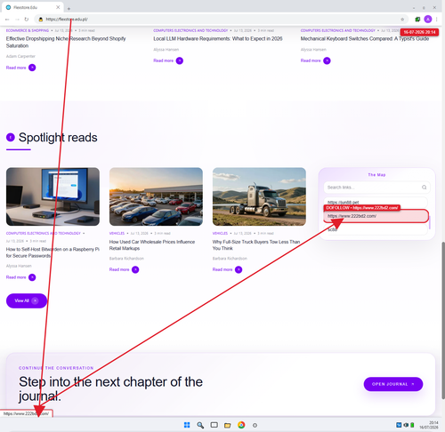The image size is (445, 432).
Task: Open the purple profile avatar
Action: pos(428,20)
